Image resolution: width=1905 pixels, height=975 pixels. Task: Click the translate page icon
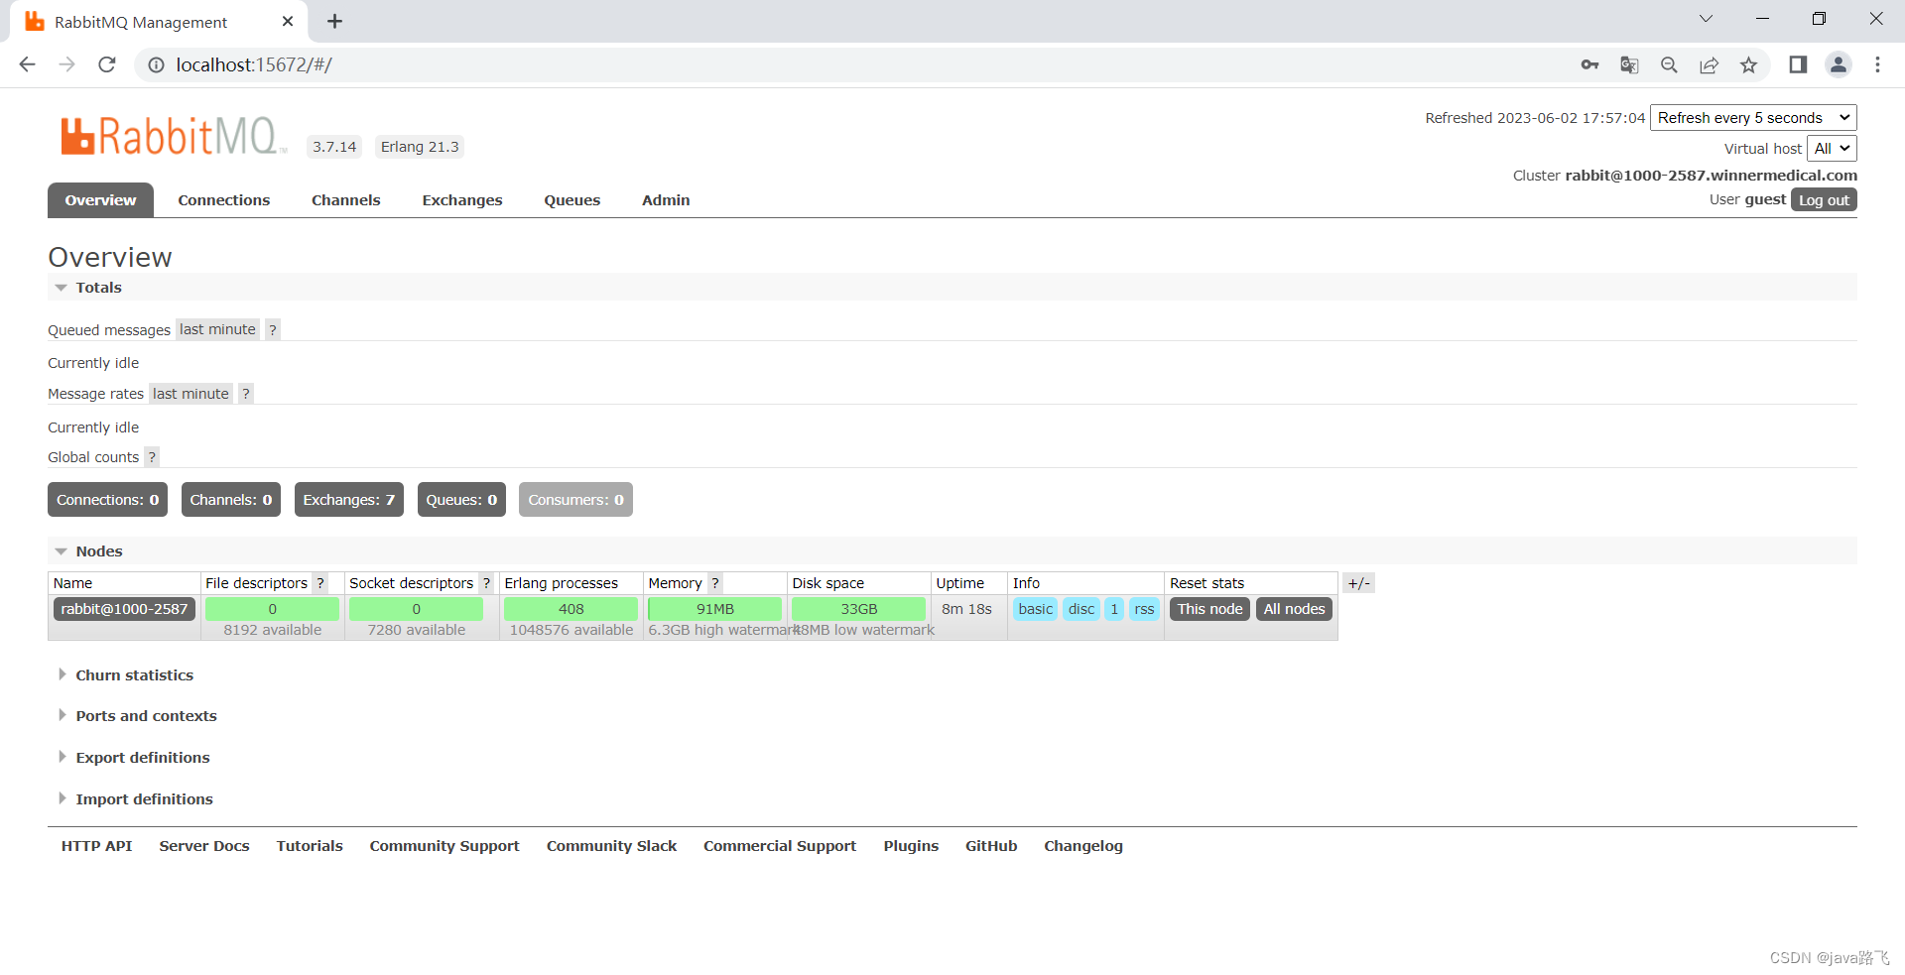click(x=1629, y=64)
